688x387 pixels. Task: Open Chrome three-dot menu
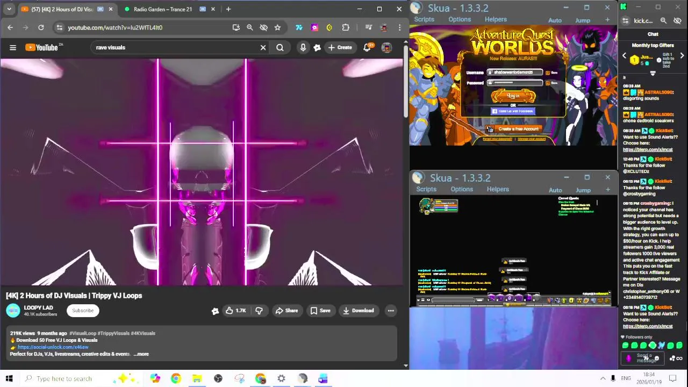pos(399,27)
